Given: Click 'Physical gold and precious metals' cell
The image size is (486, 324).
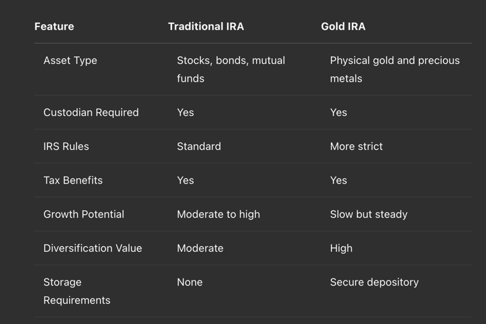Looking at the screenshot, I should (x=394, y=69).
